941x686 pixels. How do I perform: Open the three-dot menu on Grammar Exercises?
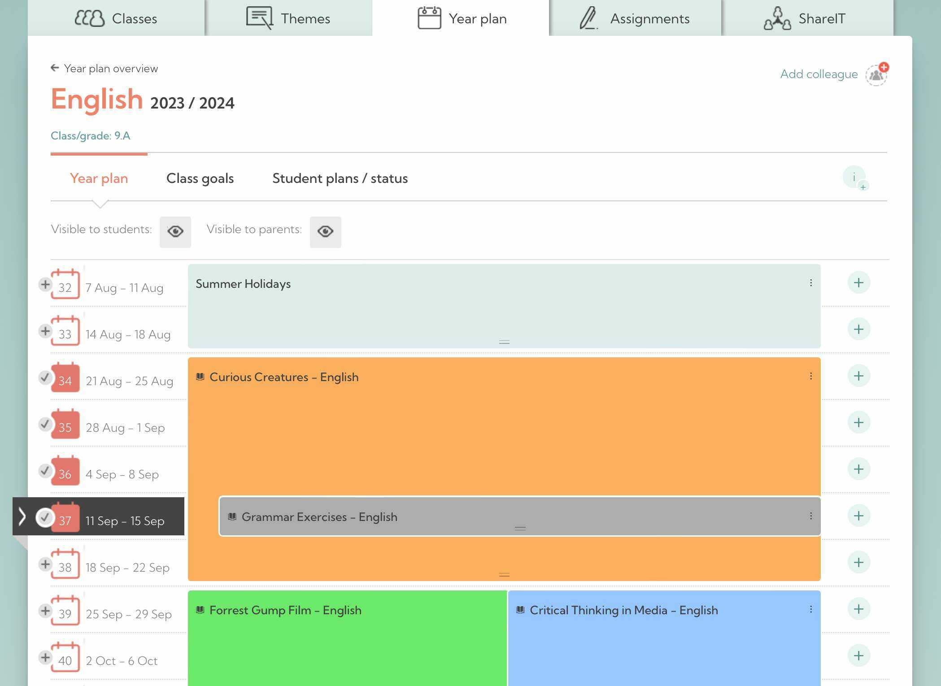pos(811,516)
